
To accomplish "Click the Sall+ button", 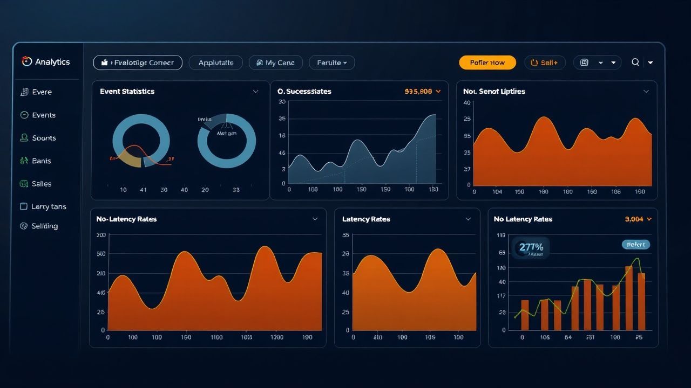I will coord(545,62).
